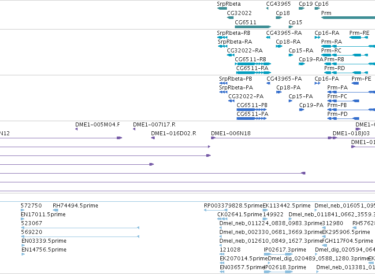Click the EK207014.5prime EST
The width and height of the screenshot is (375, 274).
point(222,263)
